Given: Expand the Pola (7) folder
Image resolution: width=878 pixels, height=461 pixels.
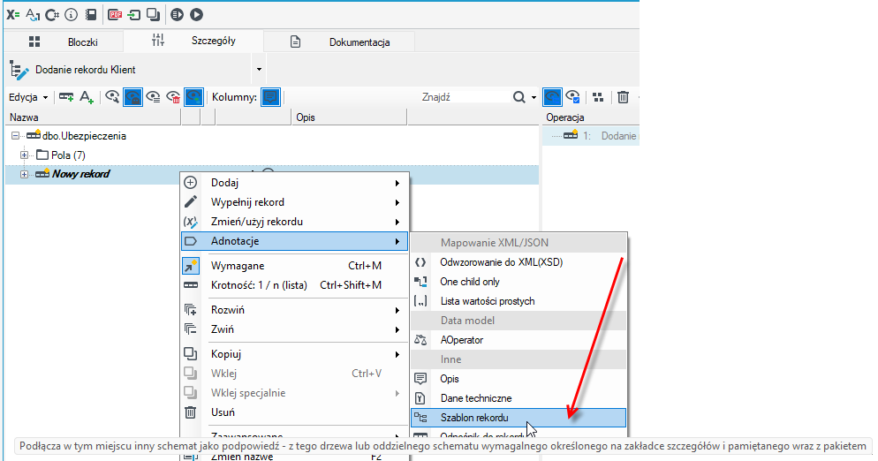Looking at the screenshot, I should [24, 155].
